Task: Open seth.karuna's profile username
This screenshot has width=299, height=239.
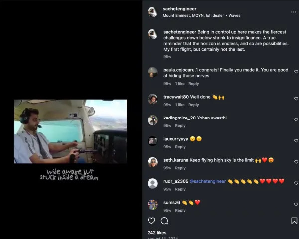Action: point(176,160)
